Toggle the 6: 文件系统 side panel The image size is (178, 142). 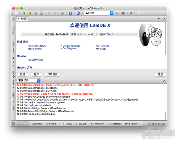coord(13,97)
